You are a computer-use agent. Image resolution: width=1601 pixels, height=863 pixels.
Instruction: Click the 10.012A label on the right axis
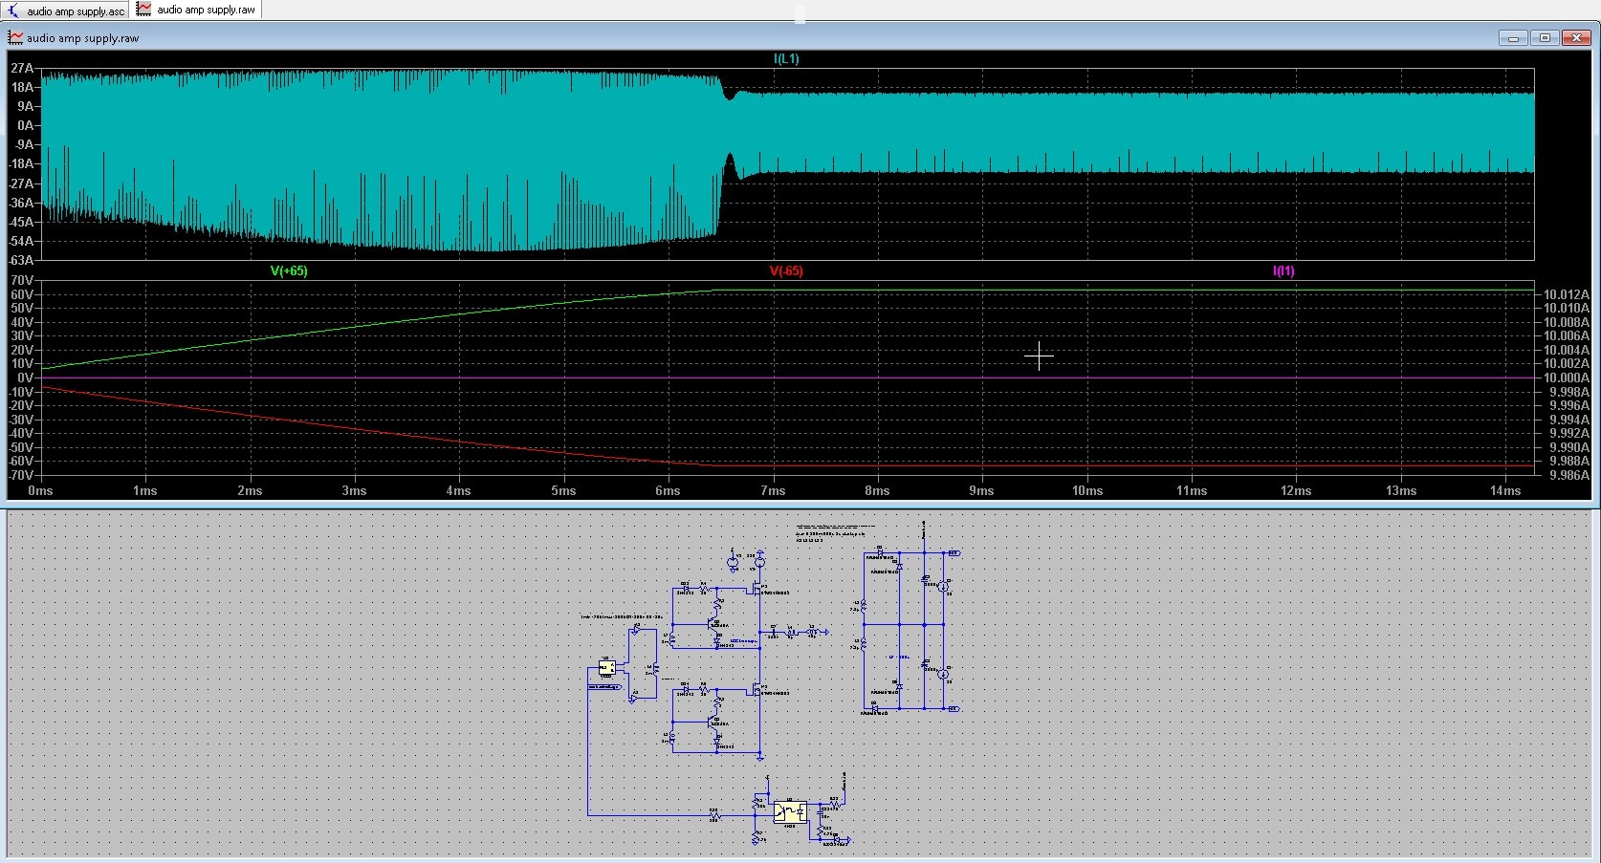pyautogui.click(x=1567, y=294)
